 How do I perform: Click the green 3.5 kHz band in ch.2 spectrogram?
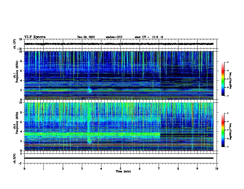[92, 134]
